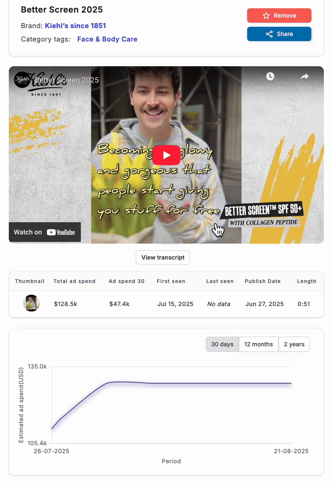Click the red YouTube play button
The width and height of the screenshot is (331, 483).
pos(166,155)
